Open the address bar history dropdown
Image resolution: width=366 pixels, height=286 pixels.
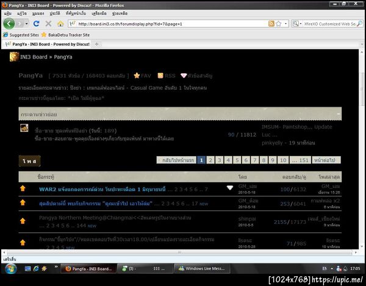(x=285, y=24)
